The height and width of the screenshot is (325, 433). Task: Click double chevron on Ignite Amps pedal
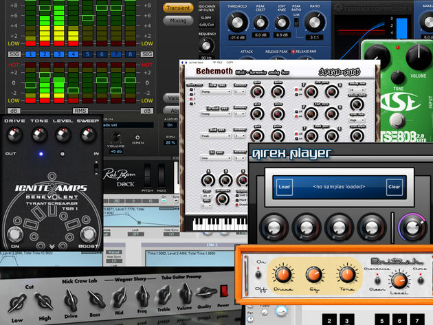pos(52,246)
